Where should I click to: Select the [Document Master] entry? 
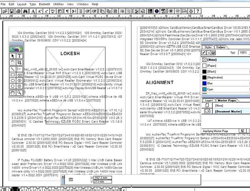tap(226, 112)
